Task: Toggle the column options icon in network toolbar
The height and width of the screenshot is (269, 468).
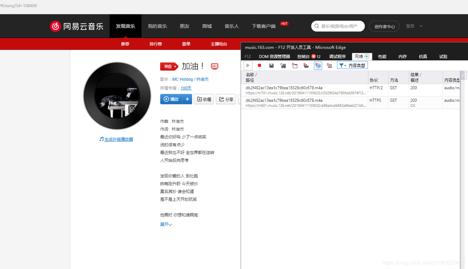Action: [329, 65]
